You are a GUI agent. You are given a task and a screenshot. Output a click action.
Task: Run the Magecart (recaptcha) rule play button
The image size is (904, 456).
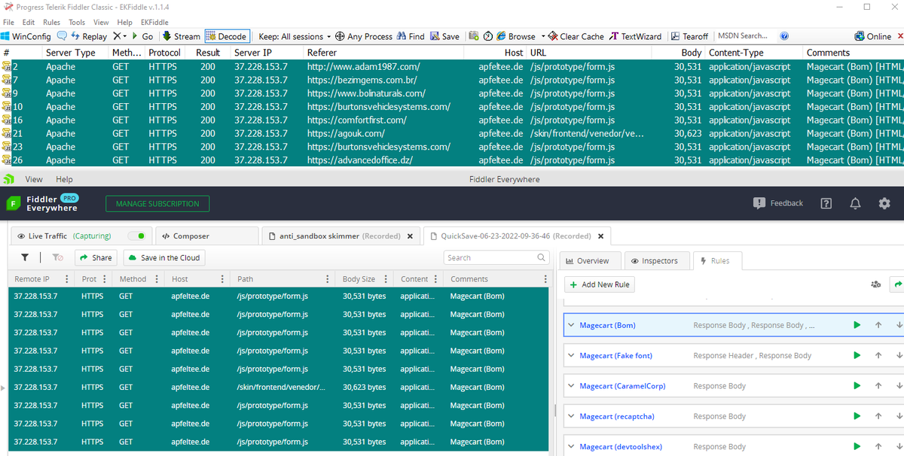point(857,416)
